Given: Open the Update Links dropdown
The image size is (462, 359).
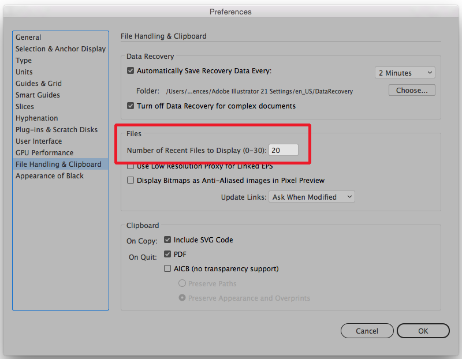Looking at the screenshot, I should [x=311, y=196].
